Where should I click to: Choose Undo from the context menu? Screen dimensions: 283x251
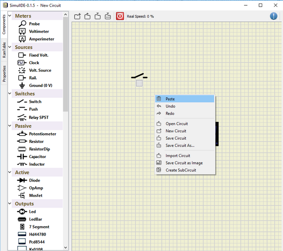(185, 106)
